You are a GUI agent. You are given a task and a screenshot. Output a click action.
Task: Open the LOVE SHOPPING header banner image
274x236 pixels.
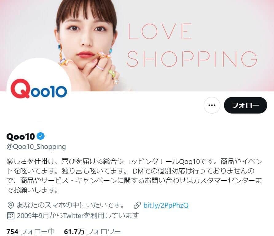[137, 46]
